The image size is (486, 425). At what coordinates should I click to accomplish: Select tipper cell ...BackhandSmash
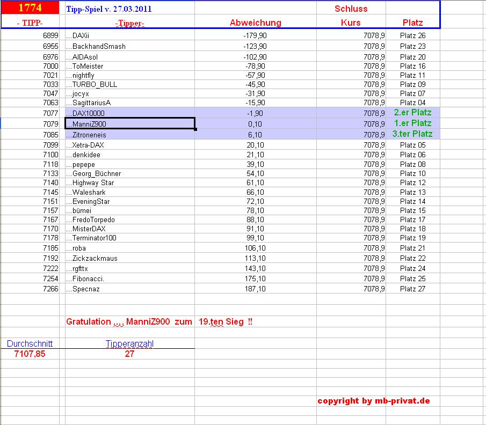click(130, 47)
